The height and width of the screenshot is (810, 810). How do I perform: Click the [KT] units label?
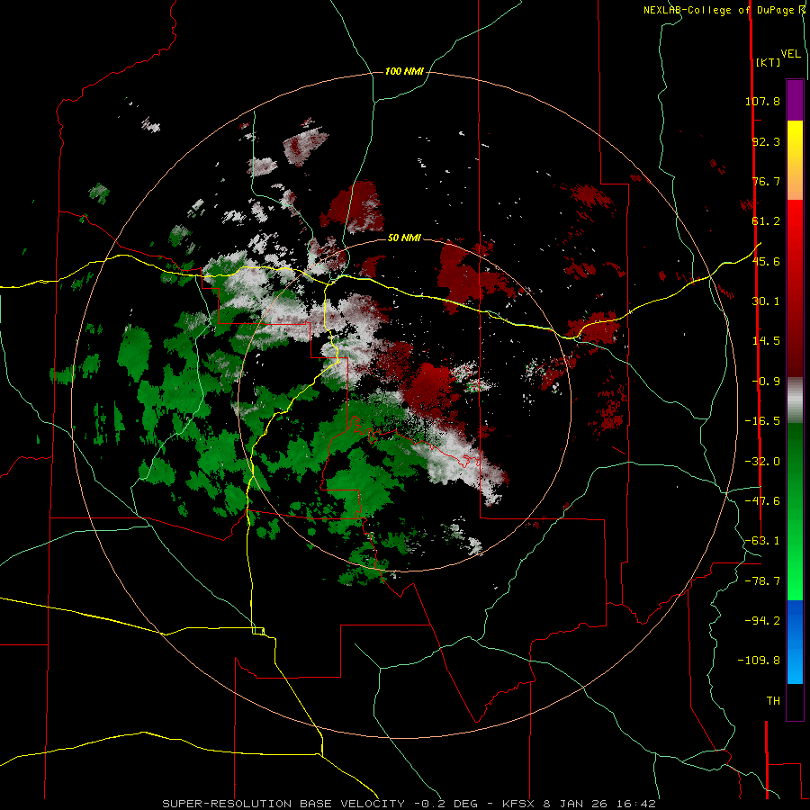(768, 62)
